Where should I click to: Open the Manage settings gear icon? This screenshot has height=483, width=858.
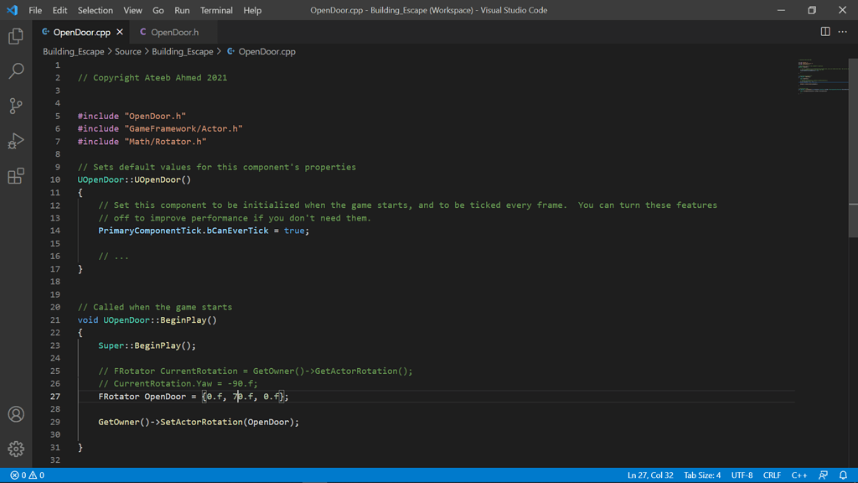(x=16, y=449)
